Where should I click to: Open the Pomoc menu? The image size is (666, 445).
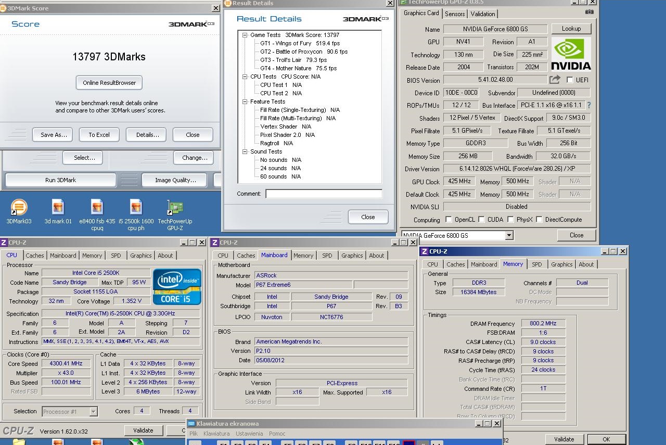pos(277,434)
